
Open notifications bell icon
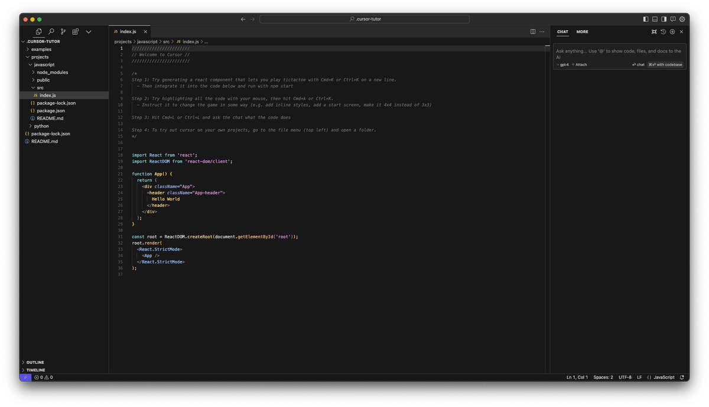tap(682, 377)
